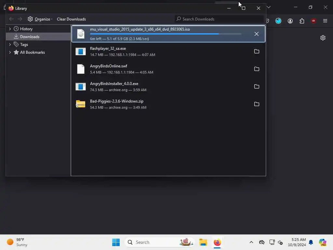Open the Copilot preview taskbar icon
The image size is (333, 250).
[x=322, y=242]
